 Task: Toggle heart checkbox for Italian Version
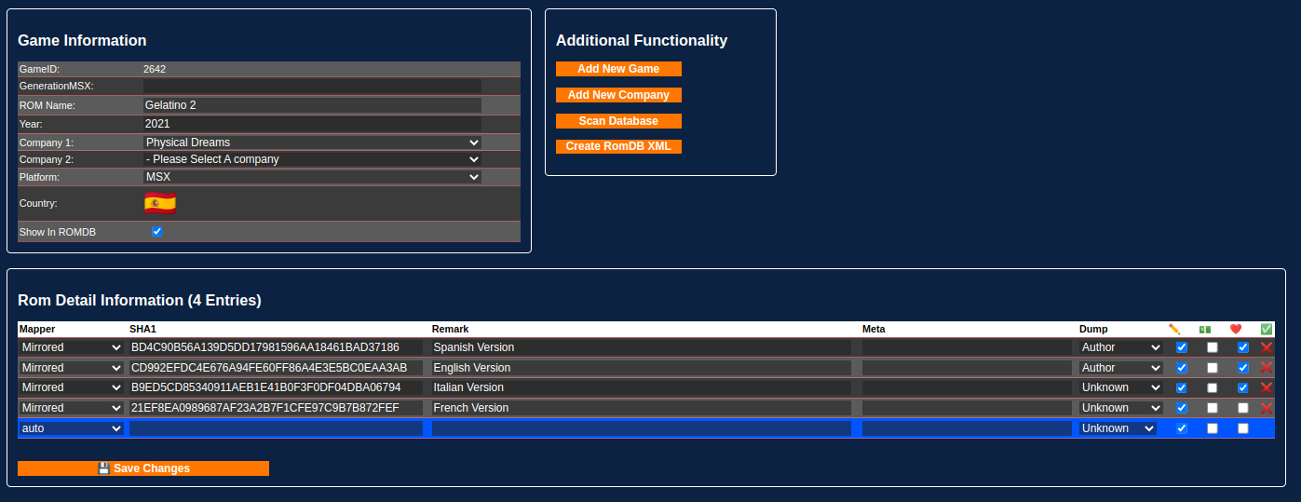point(1243,387)
